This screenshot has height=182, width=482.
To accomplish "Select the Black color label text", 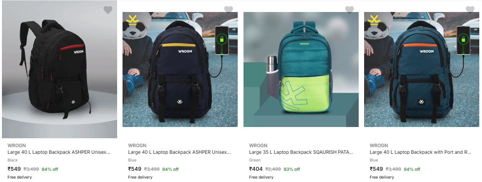I will click(x=13, y=160).
